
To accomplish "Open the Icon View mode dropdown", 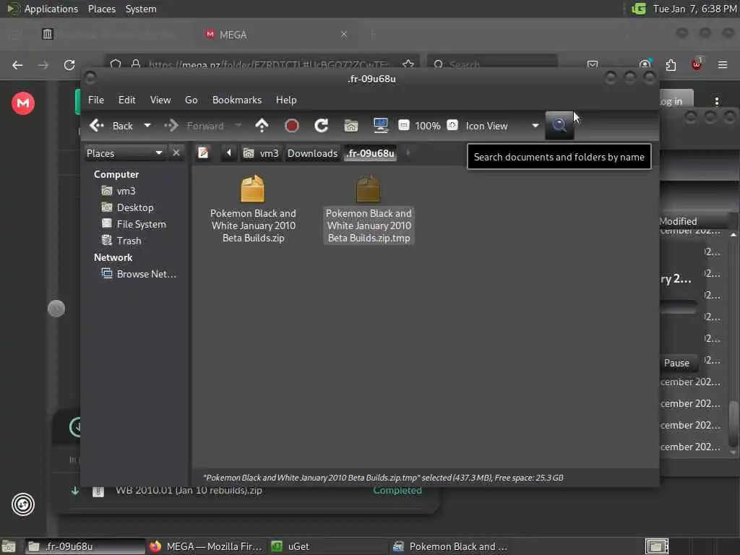I will pyautogui.click(x=502, y=126).
